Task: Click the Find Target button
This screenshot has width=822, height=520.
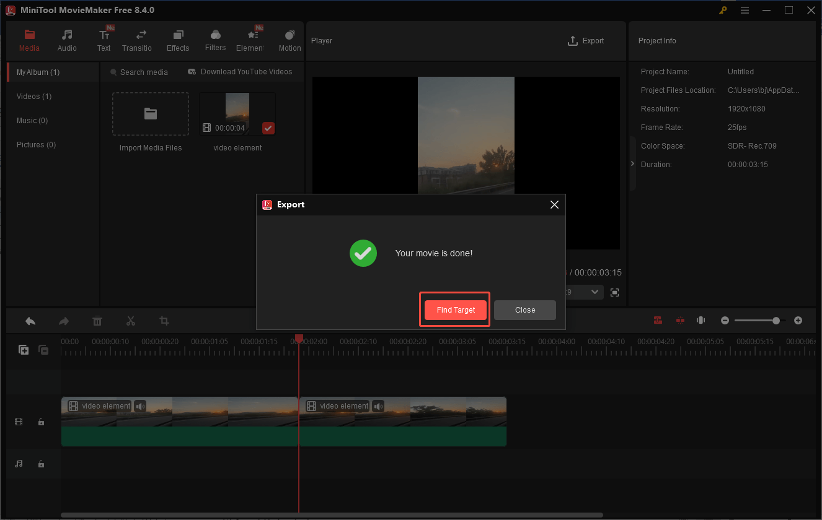Action: pyautogui.click(x=454, y=310)
